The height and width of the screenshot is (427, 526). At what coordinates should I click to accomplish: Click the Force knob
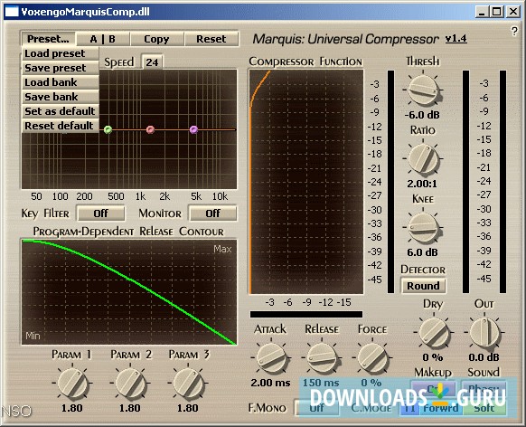tap(372, 357)
